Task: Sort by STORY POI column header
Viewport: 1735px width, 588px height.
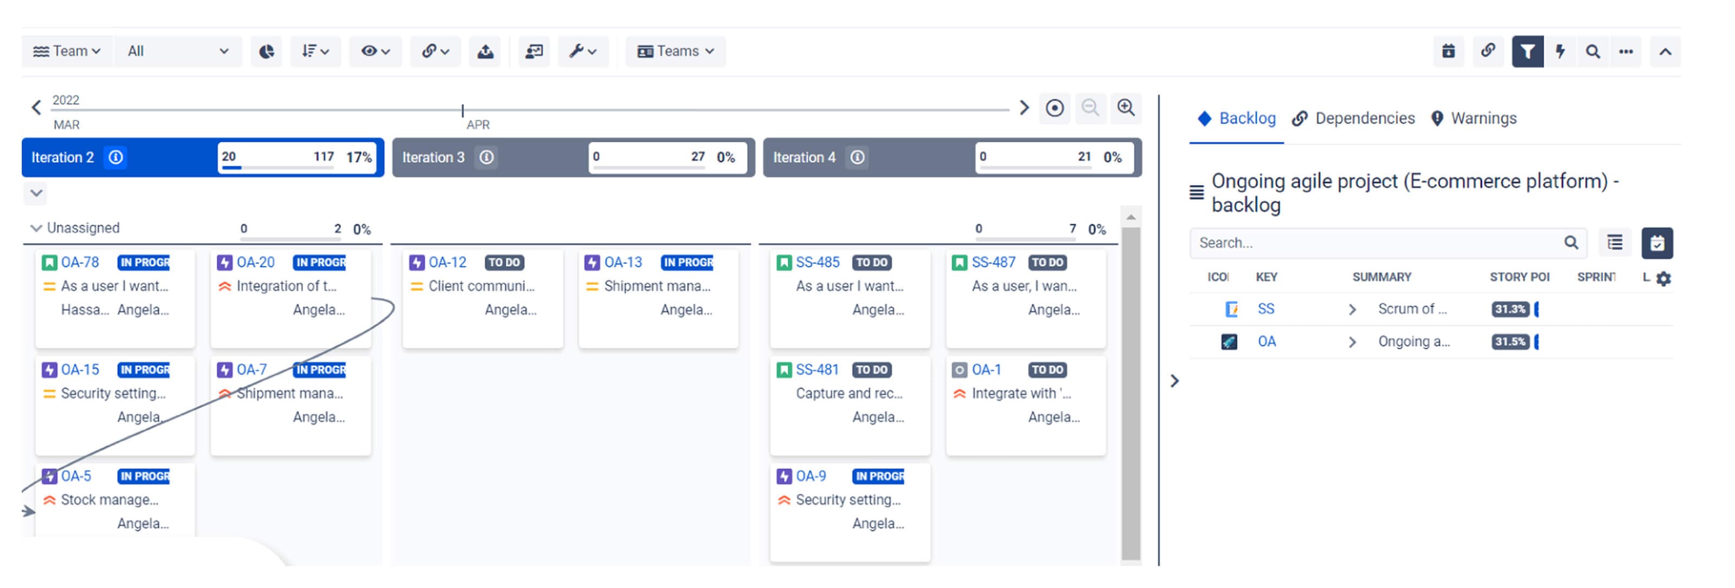Action: coord(1519,277)
